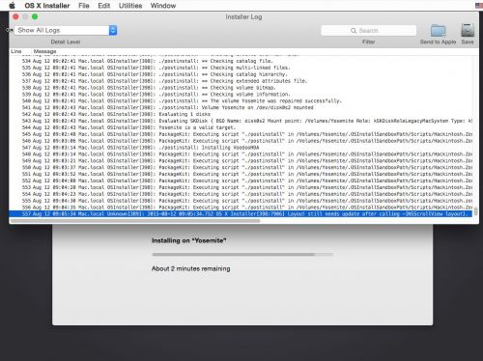Click the magnifier icon in Search field
This screenshot has width=483, height=361.
[354, 31]
